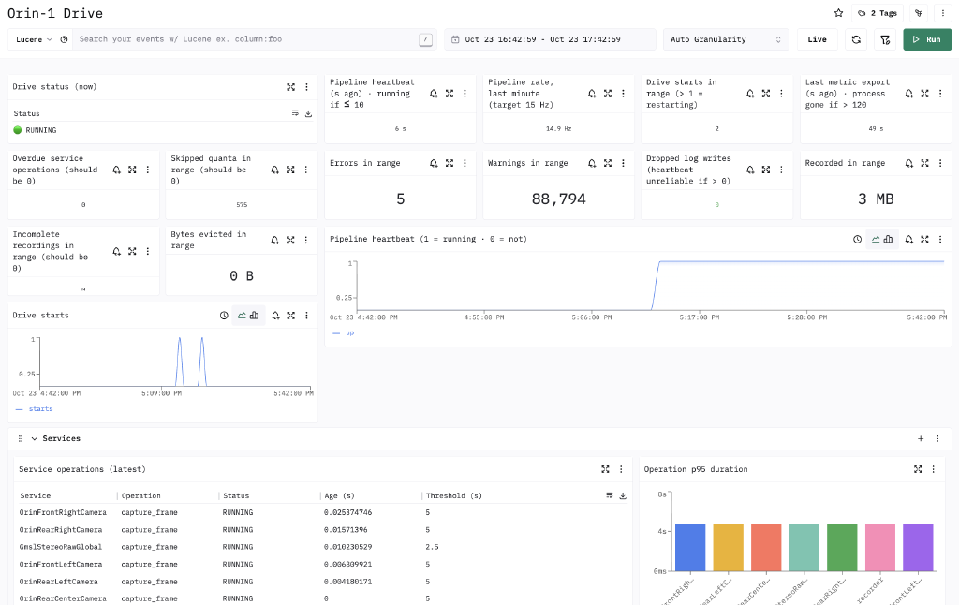Open the filter settings icon next to Run
The width and height of the screenshot is (959, 605).
tap(885, 39)
